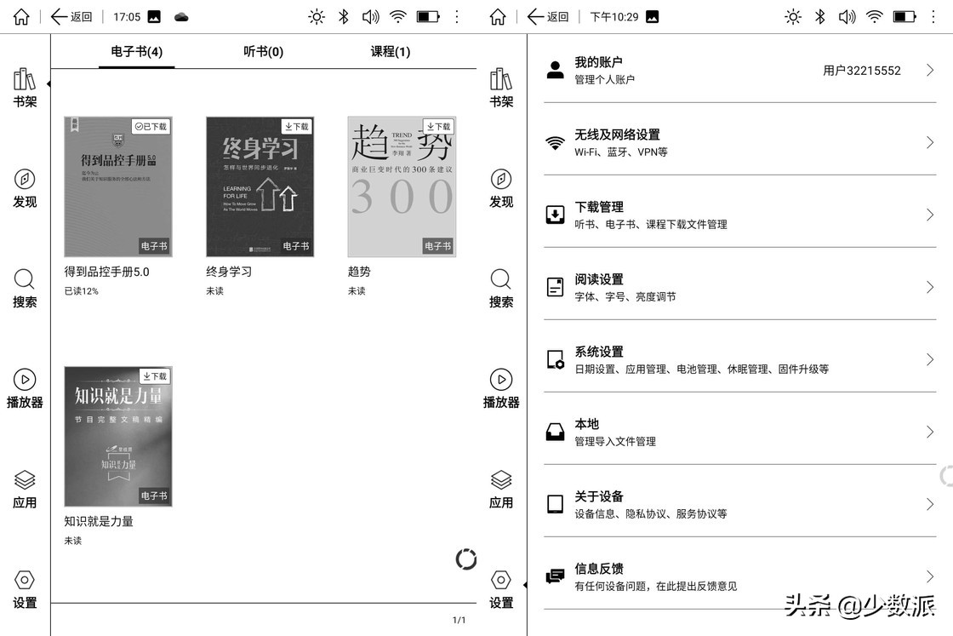The height and width of the screenshot is (636, 953).
Task: Open the 发现 discover sidebar icon
Action: (x=25, y=187)
